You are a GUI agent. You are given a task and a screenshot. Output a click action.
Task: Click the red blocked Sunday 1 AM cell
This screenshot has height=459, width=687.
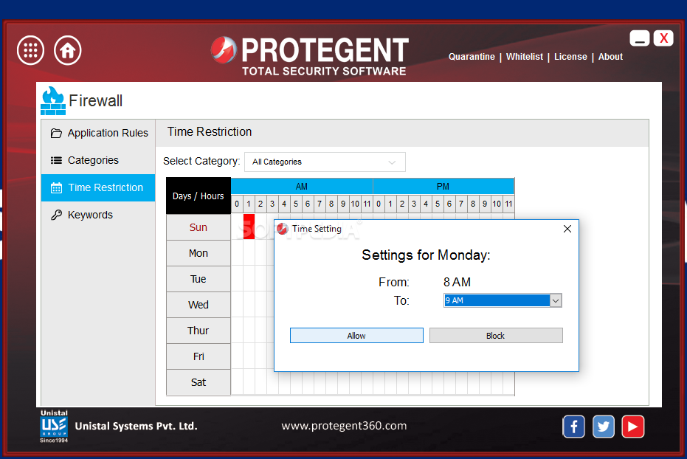coord(249,227)
